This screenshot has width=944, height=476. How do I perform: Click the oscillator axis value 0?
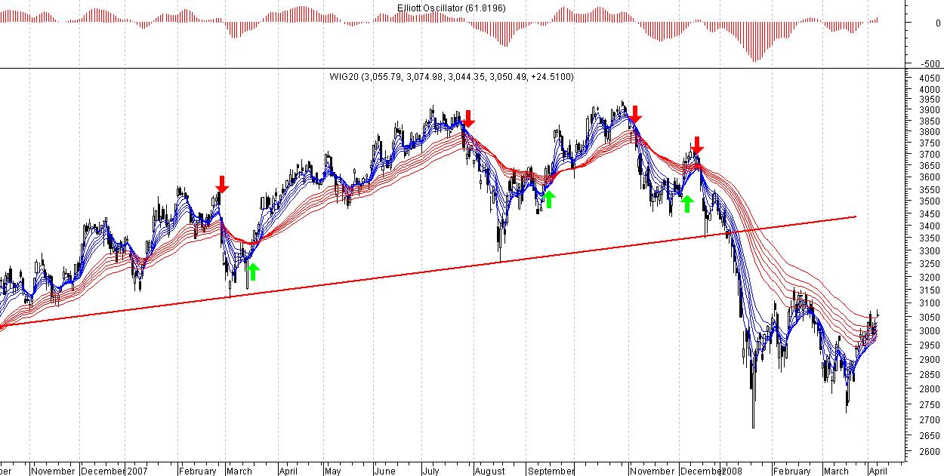pos(938,23)
